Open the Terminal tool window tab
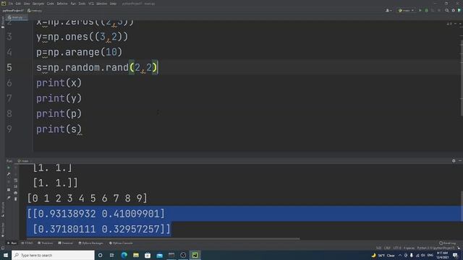The height and width of the screenshot is (260, 463). 66,243
